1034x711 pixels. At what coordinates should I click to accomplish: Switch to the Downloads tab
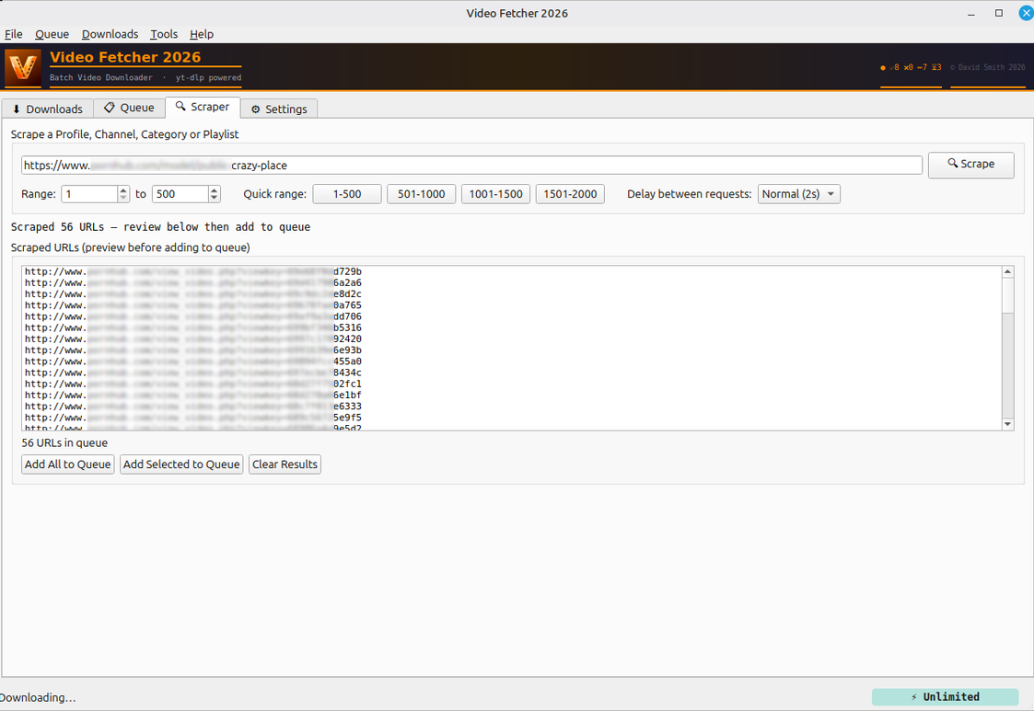pyautogui.click(x=48, y=109)
